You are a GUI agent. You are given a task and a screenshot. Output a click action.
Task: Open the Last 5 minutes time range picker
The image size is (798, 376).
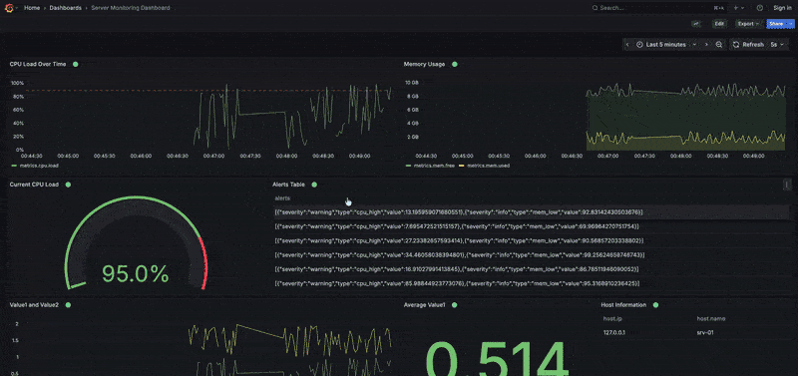[x=665, y=44]
